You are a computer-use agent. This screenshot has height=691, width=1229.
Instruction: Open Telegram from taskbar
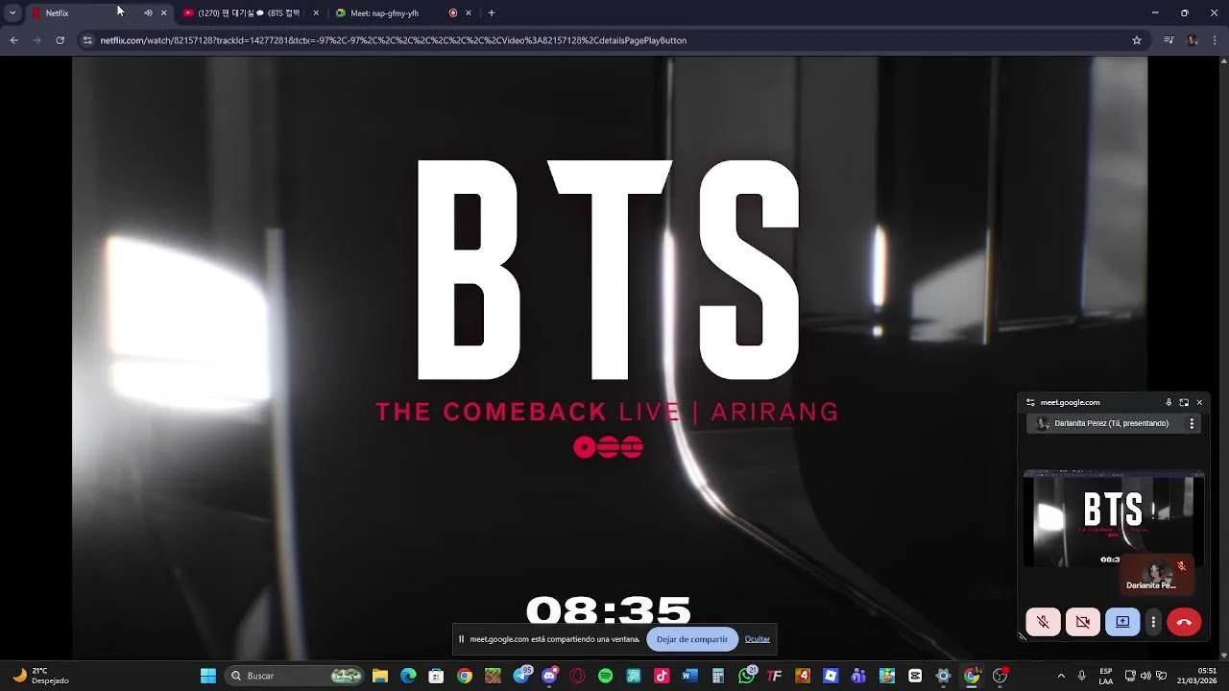click(521, 676)
